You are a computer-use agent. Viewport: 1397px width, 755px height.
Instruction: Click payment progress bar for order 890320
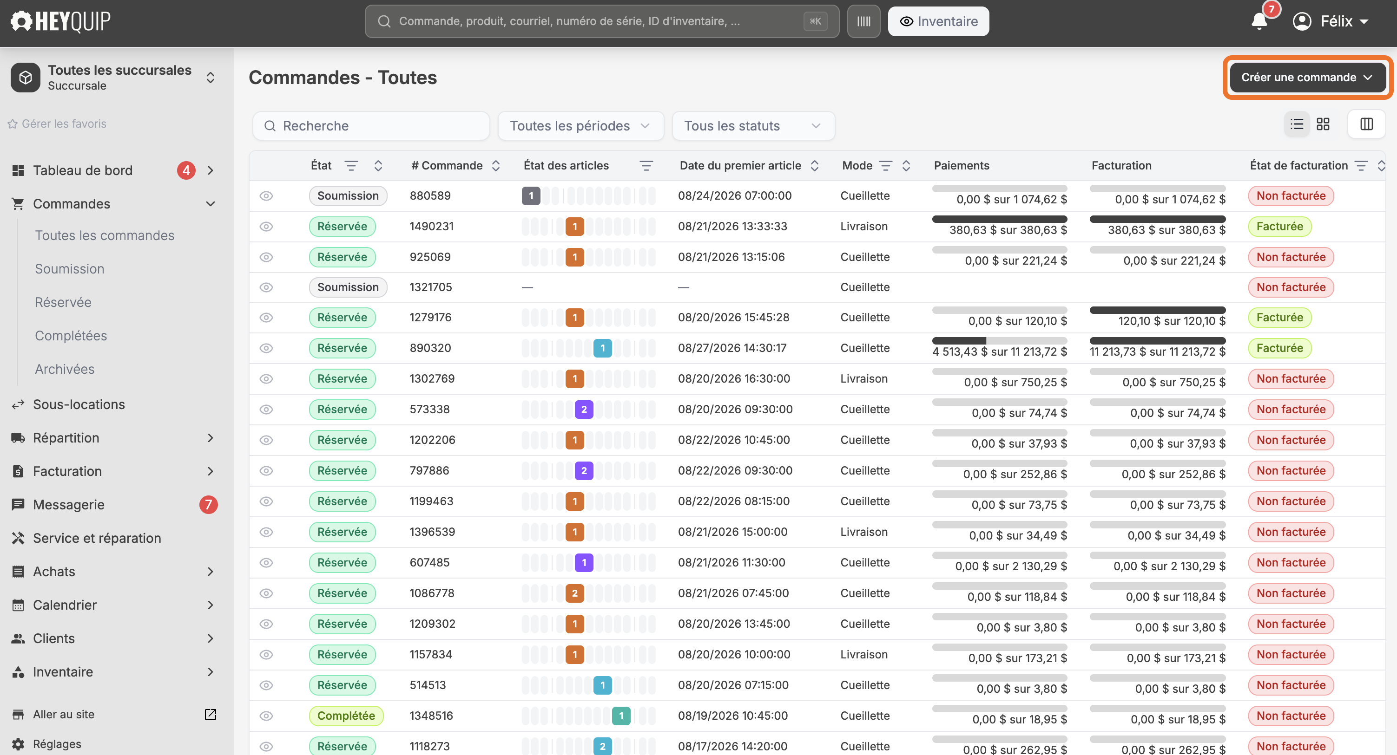click(x=999, y=340)
